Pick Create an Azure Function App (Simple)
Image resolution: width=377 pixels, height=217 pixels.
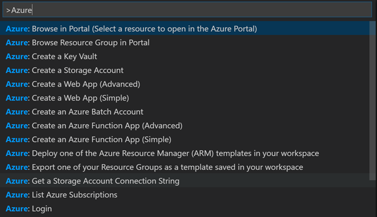(x=184, y=139)
